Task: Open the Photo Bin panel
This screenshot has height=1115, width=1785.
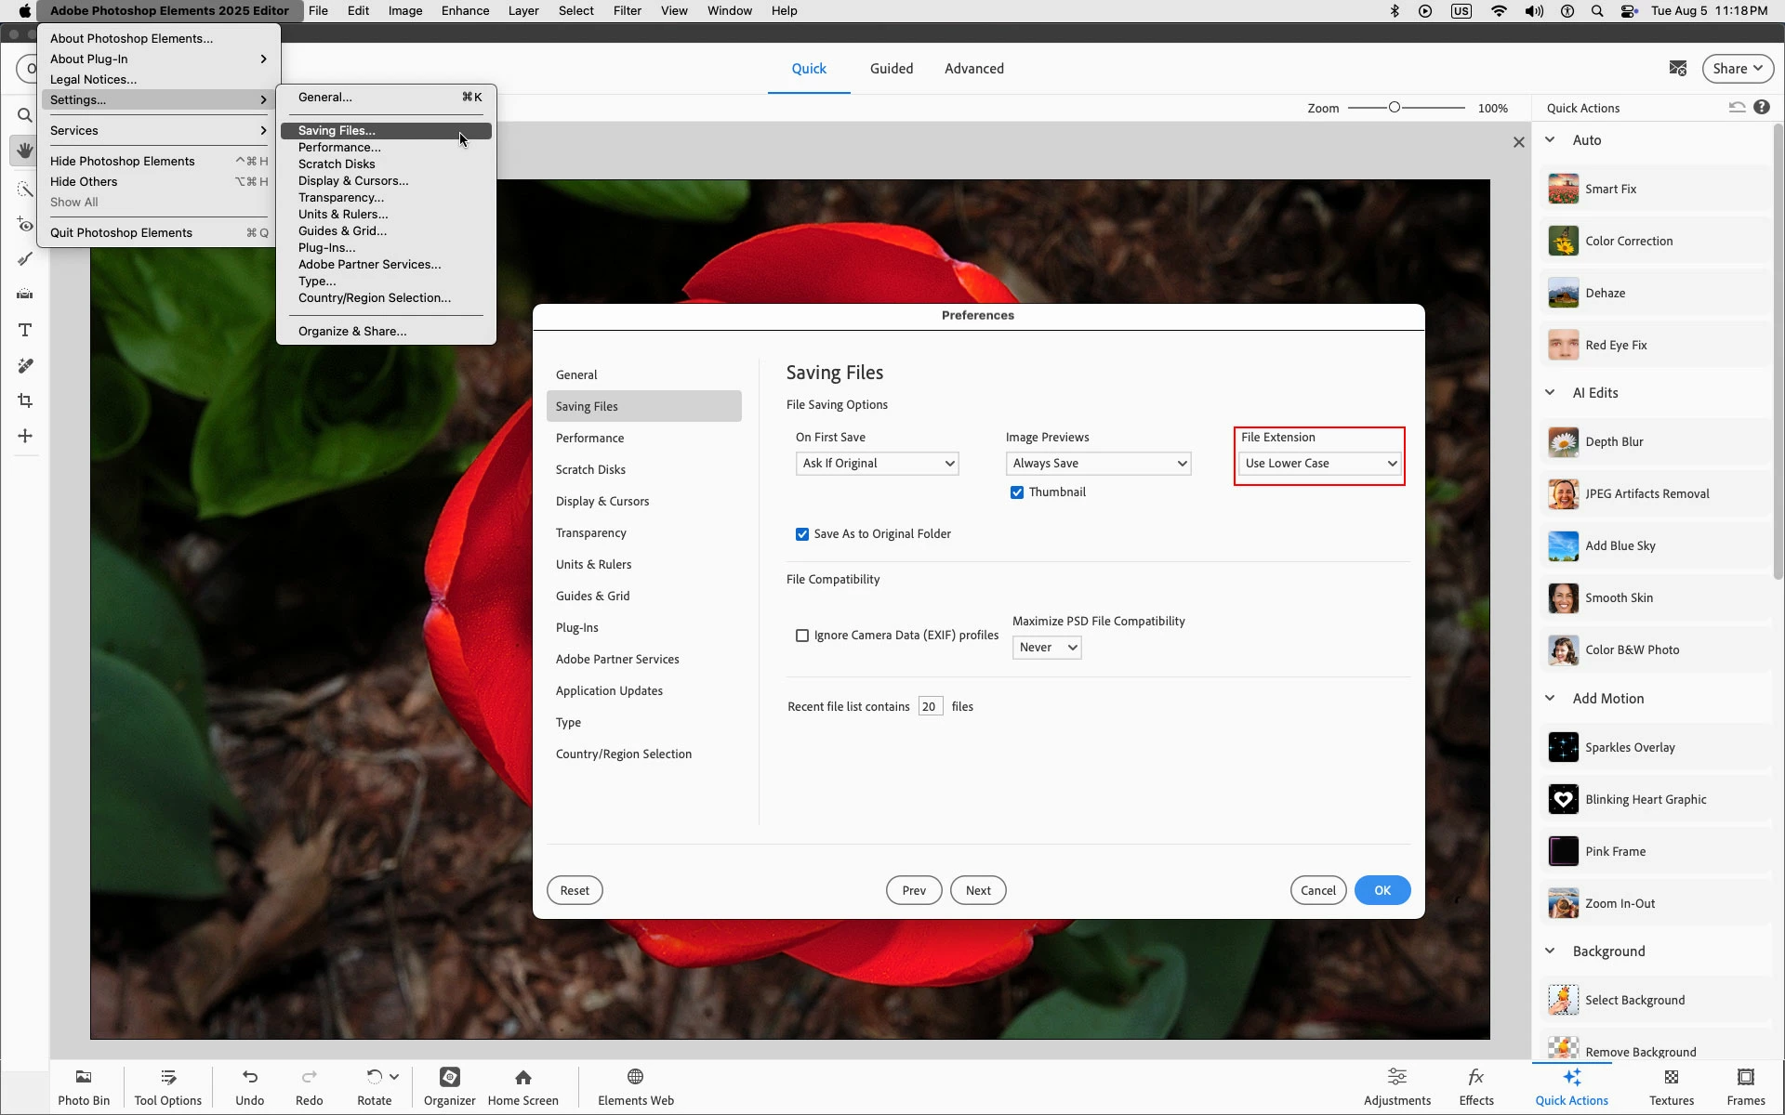Action: (84, 1086)
